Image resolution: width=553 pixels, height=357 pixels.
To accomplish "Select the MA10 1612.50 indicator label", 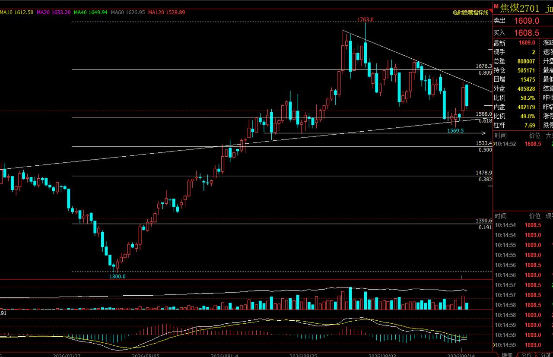I will point(17,13).
